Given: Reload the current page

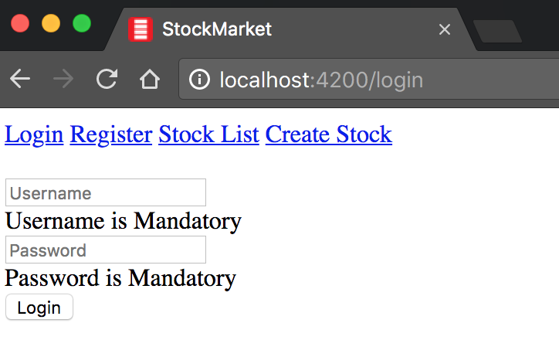Looking at the screenshot, I should pos(107,79).
